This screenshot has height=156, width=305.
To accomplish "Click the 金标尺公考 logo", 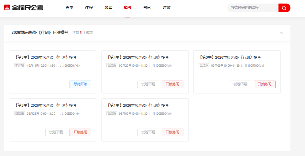I will point(24,8).
